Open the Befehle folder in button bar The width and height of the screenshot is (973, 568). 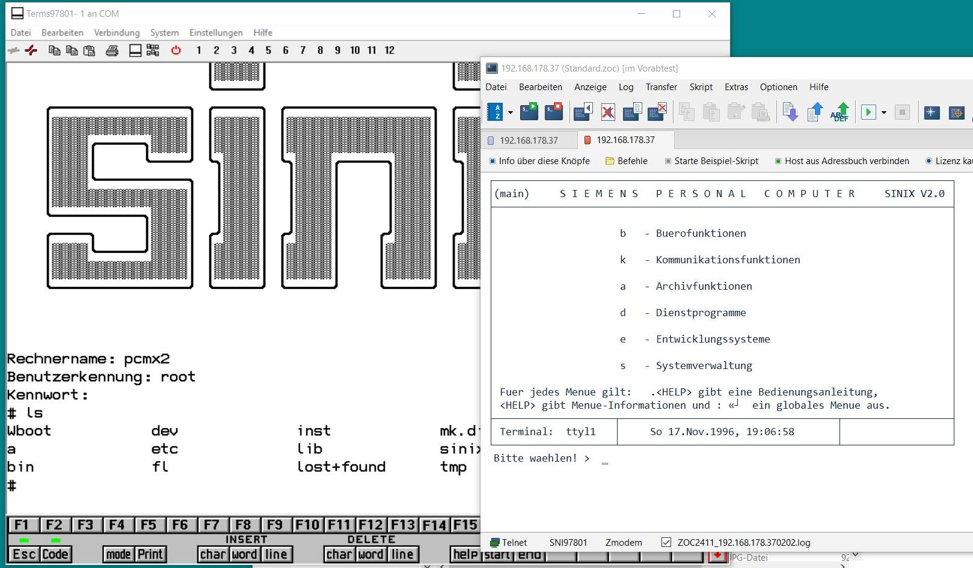pos(626,161)
